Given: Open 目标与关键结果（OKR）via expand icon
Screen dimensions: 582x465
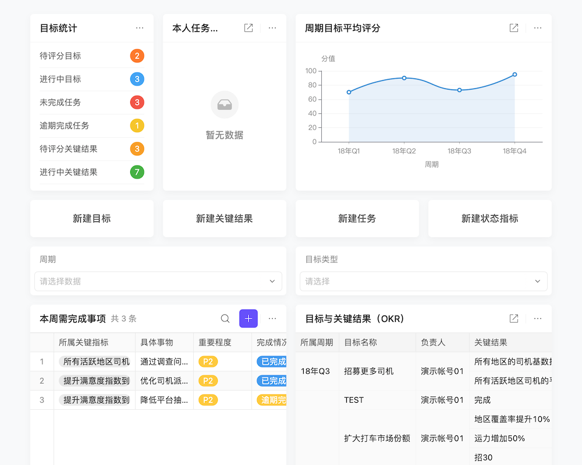Looking at the screenshot, I should pos(513,319).
